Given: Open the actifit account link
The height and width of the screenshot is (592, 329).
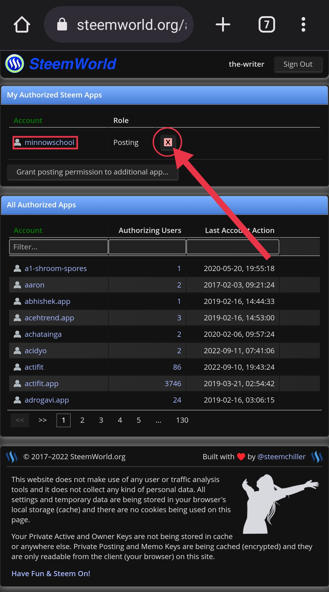Looking at the screenshot, I should 34,367.
